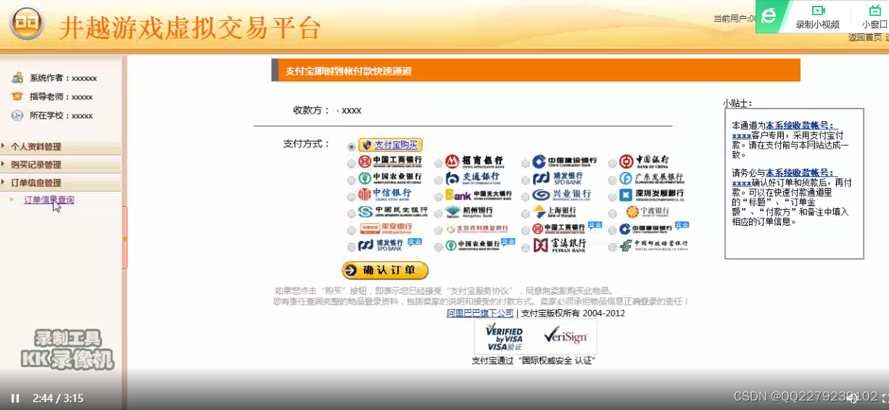Click the 确认订单 button
Viewport: 889px width, 410px height.
click(x=385, y=271)
